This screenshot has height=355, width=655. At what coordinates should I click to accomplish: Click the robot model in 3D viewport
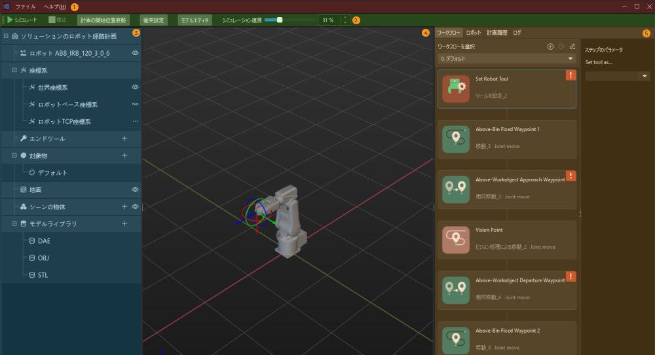pos(290,221)
